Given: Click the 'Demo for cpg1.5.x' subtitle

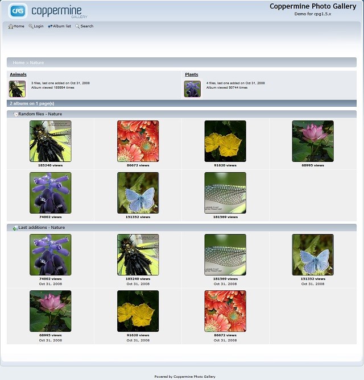Looking at the screenshot, I should click(313, 14).
